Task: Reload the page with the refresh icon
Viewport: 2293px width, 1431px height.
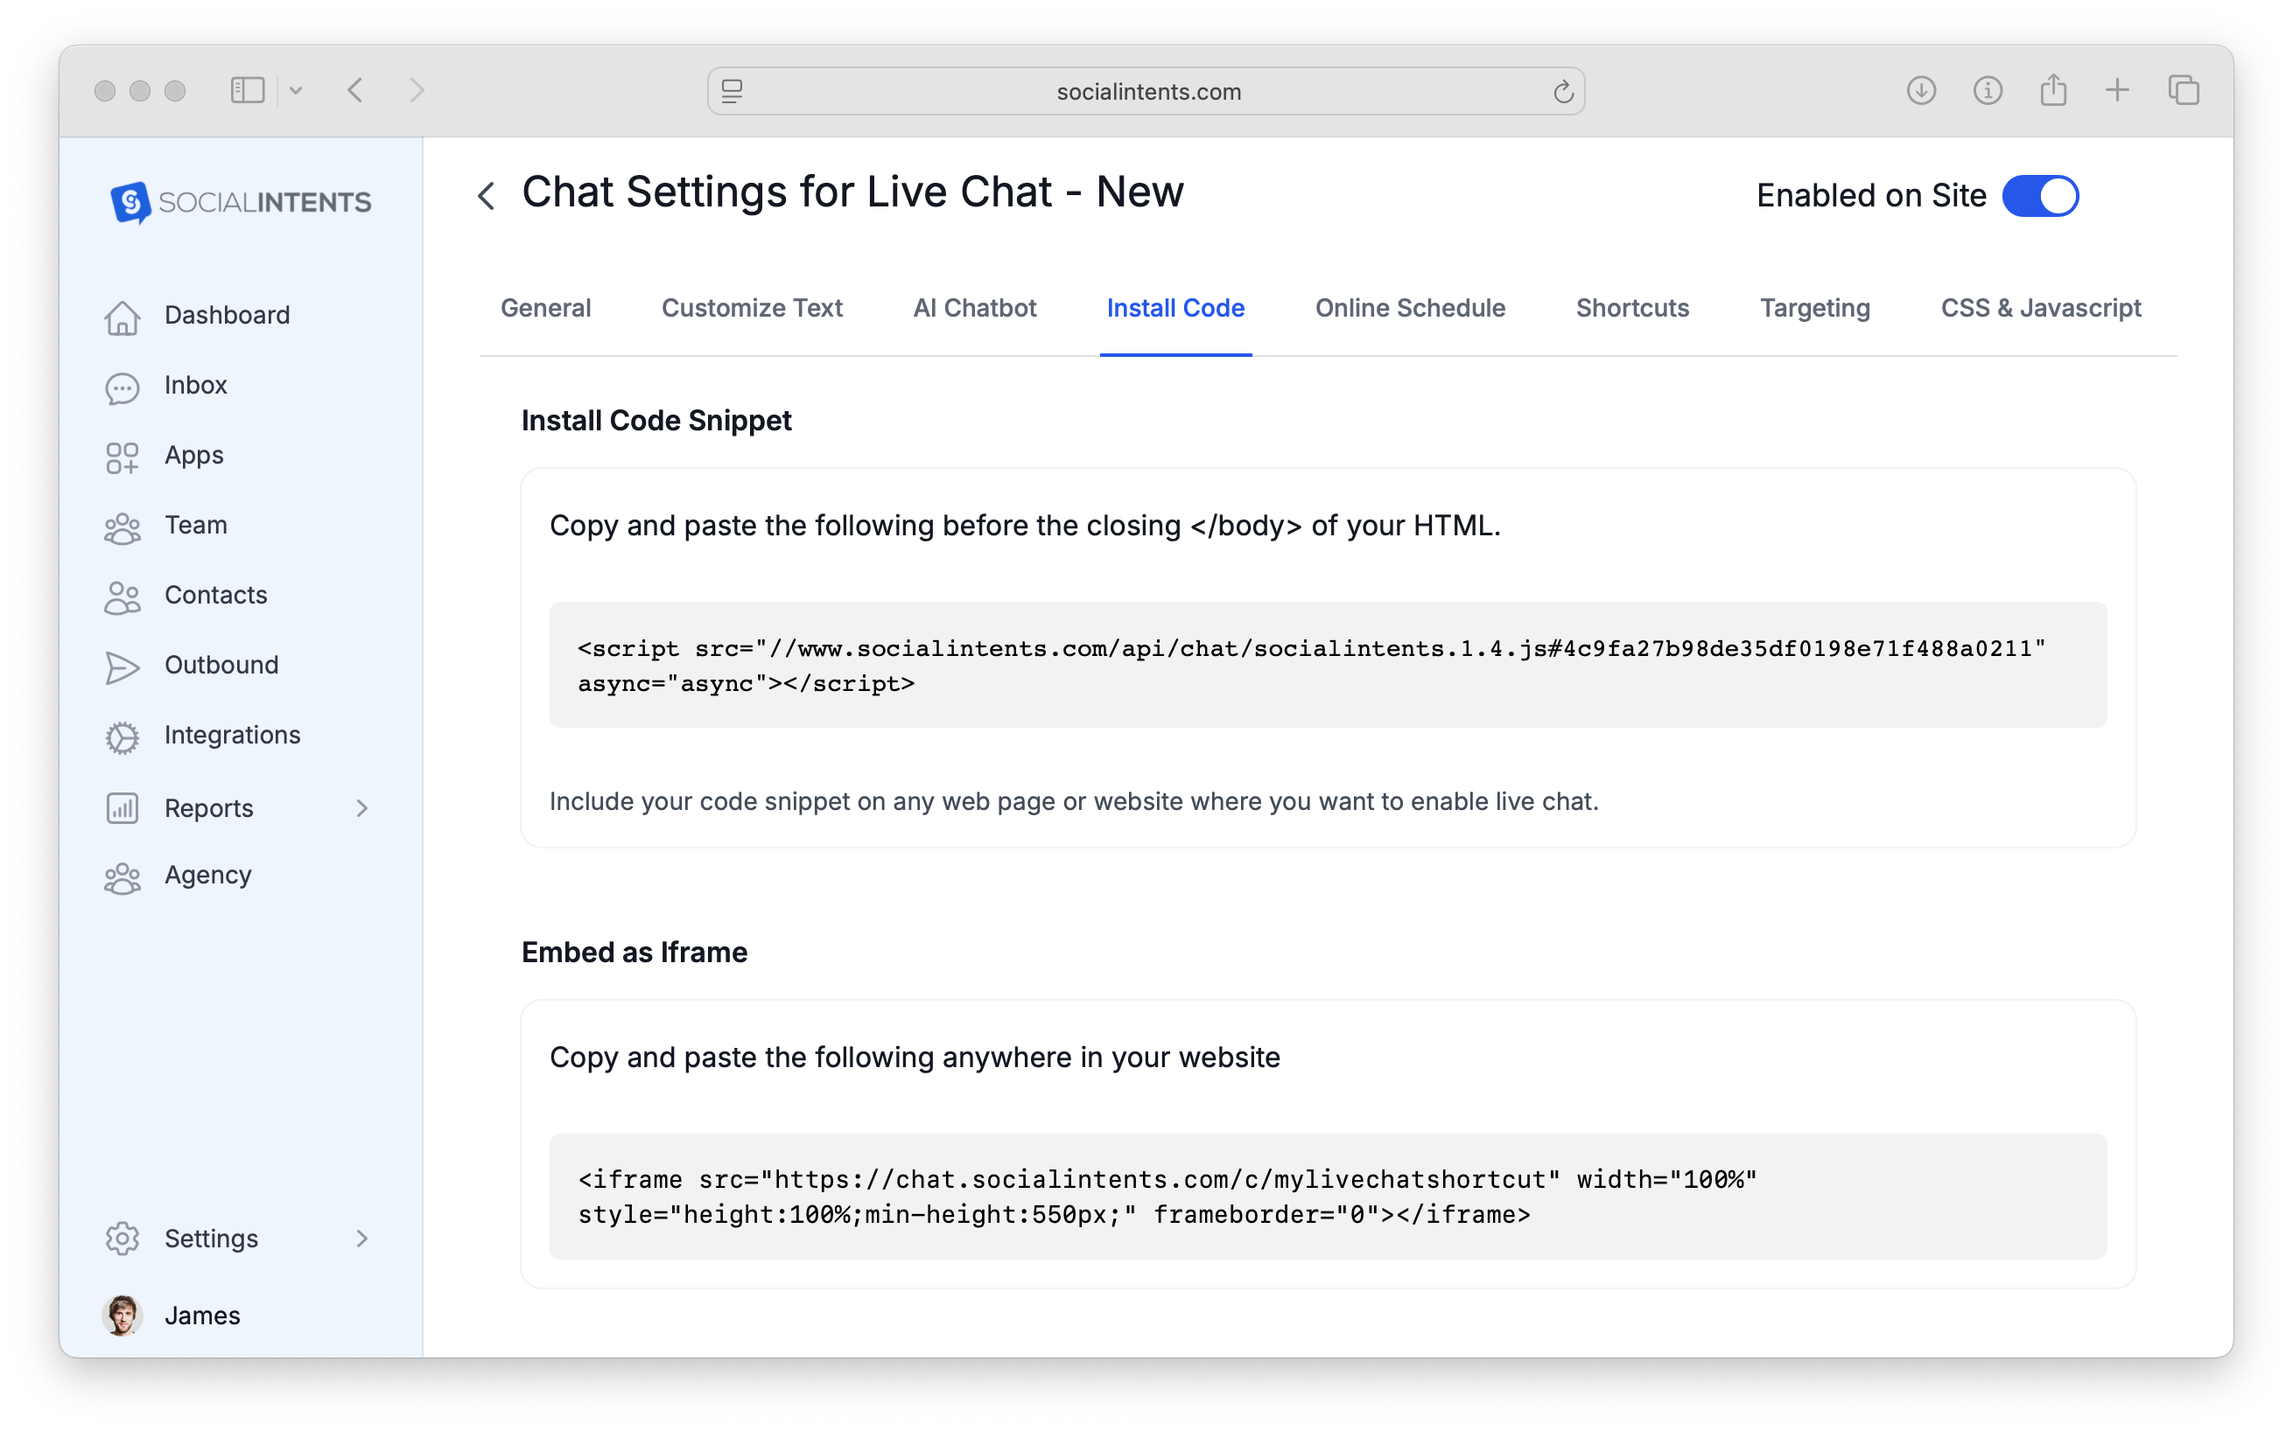Action: point(1563,91)
